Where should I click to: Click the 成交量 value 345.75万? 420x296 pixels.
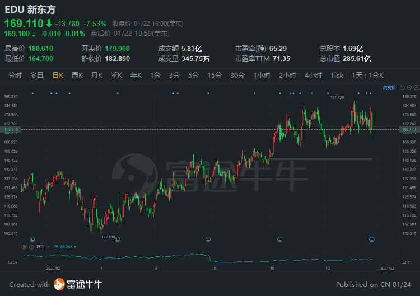(195, 59)
